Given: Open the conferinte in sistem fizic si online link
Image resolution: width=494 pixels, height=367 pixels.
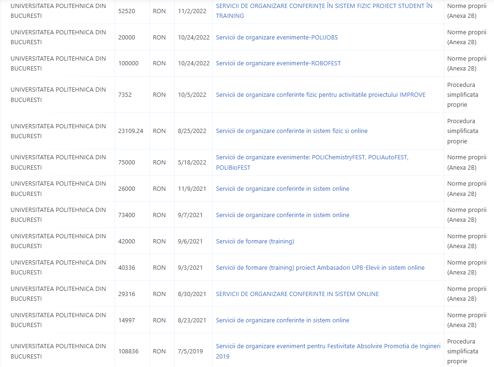Looking at the screenshot, I should point(292,131).
